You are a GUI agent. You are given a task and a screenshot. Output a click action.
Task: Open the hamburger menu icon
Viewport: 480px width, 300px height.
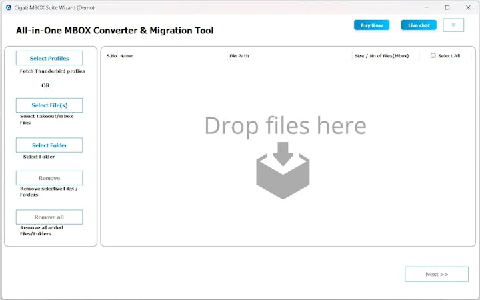pos(453,25)
